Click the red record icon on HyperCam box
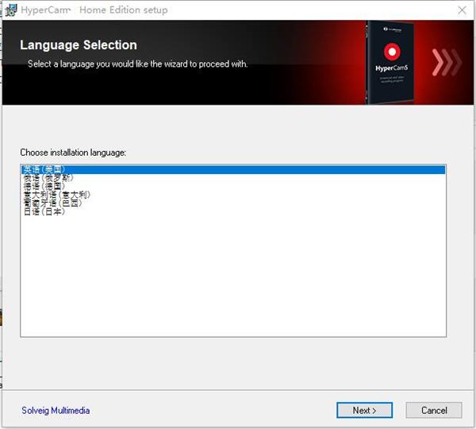This screenshot has width=476, height=429. 392,52
